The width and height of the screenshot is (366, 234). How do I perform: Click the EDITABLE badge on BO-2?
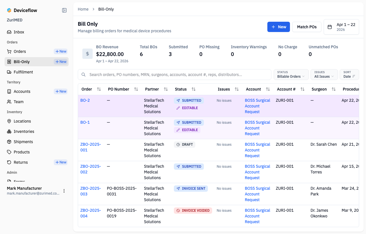point(187,108)
